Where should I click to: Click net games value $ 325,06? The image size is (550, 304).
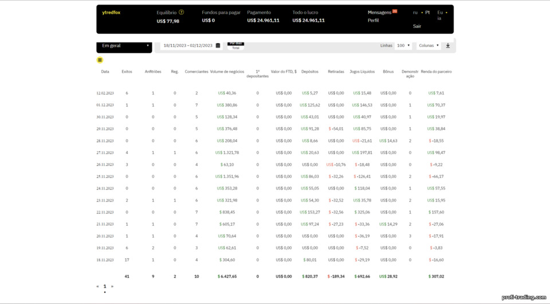point(362,212)
